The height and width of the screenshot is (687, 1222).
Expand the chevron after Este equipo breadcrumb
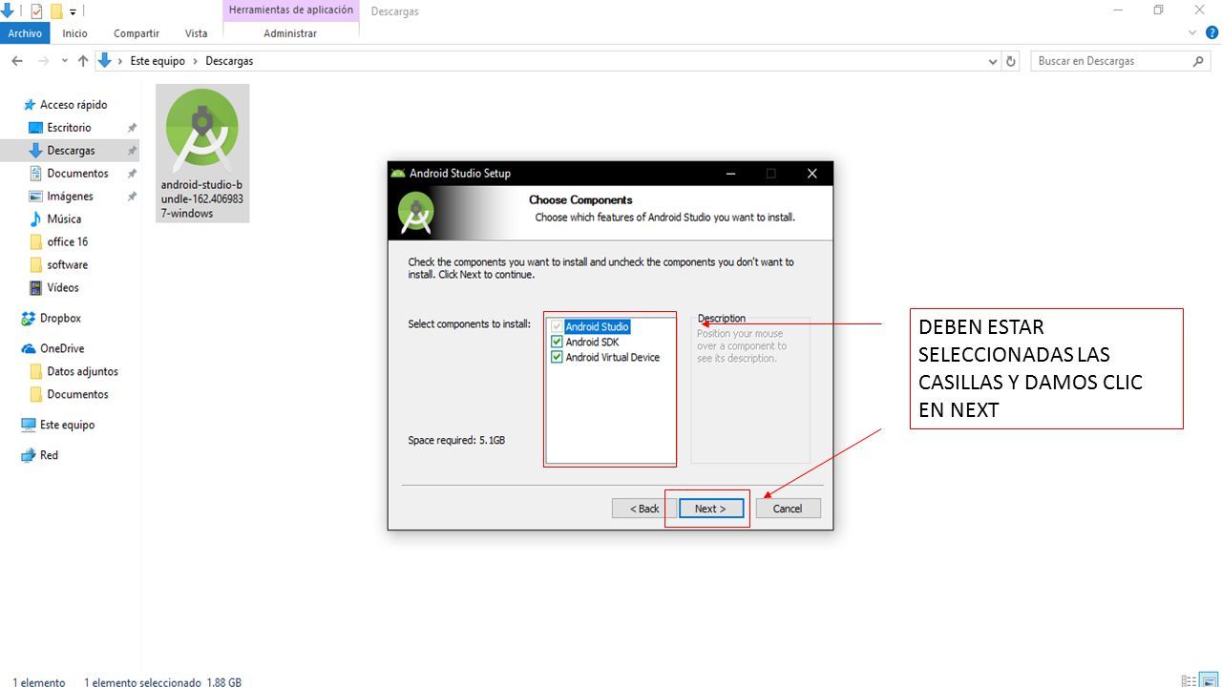[195, 61]
